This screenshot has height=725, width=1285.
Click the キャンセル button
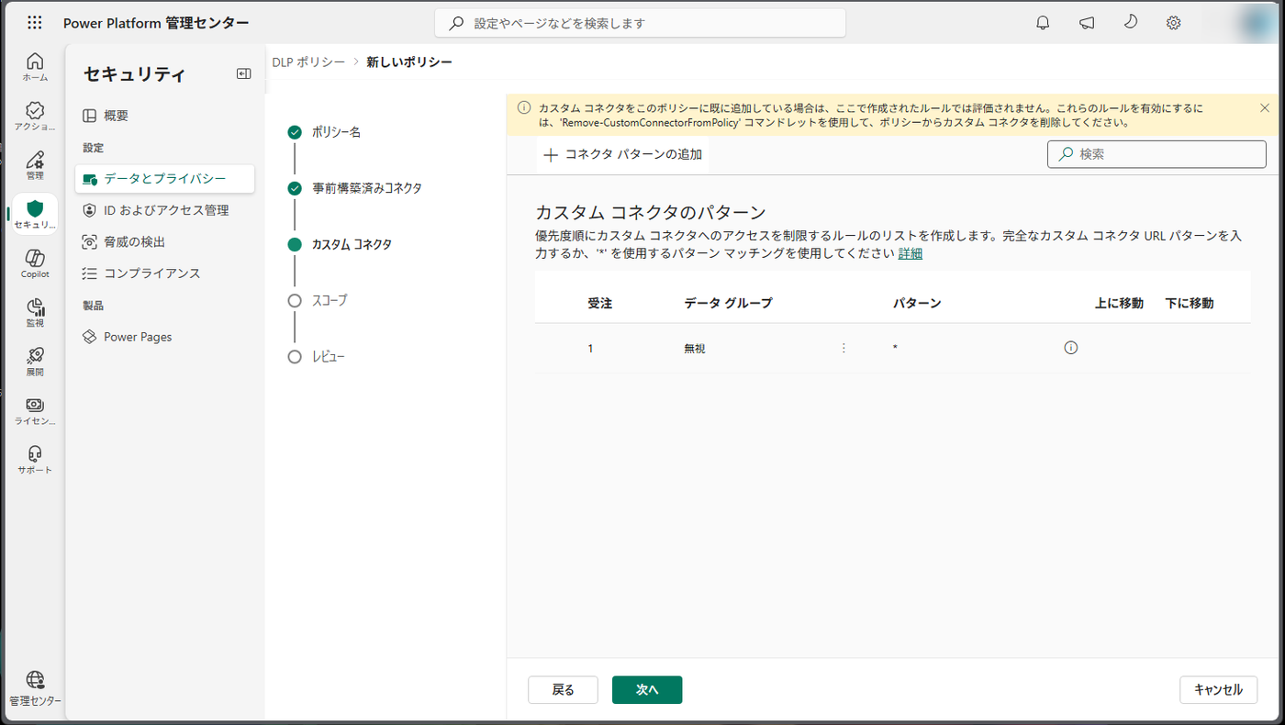coord(1218,690)
